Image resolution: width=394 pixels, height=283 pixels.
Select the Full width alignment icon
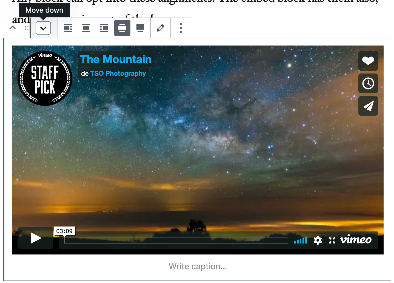140,28
